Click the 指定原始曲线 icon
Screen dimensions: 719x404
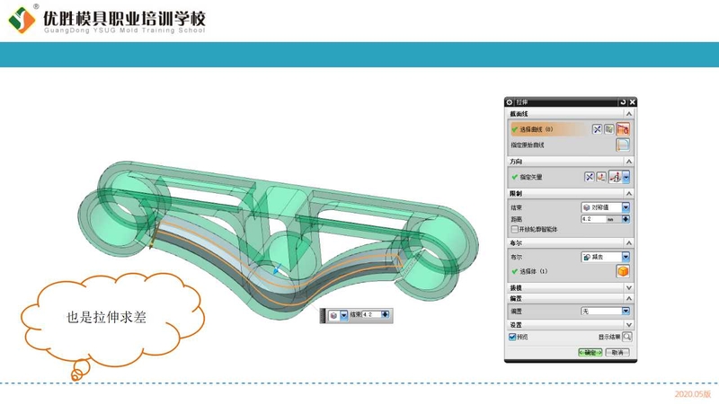[622, 145]
